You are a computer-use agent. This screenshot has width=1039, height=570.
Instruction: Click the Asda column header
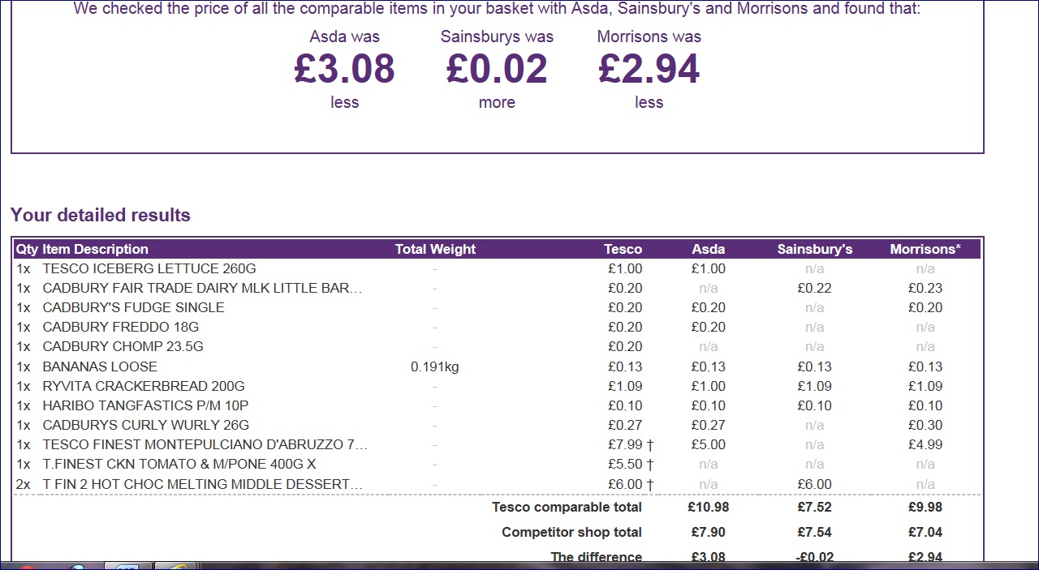pyautogui.click(x=708, y=249)
